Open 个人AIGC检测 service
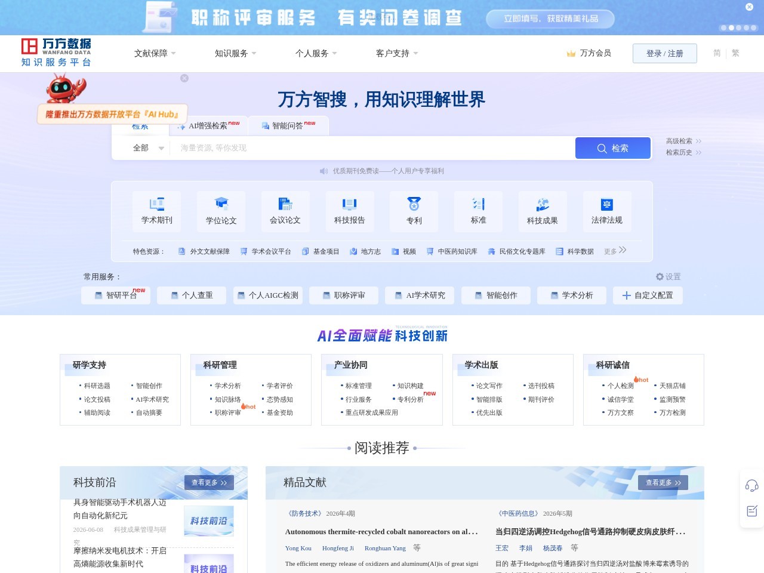 pyautogui.click(x=267, y=295)
